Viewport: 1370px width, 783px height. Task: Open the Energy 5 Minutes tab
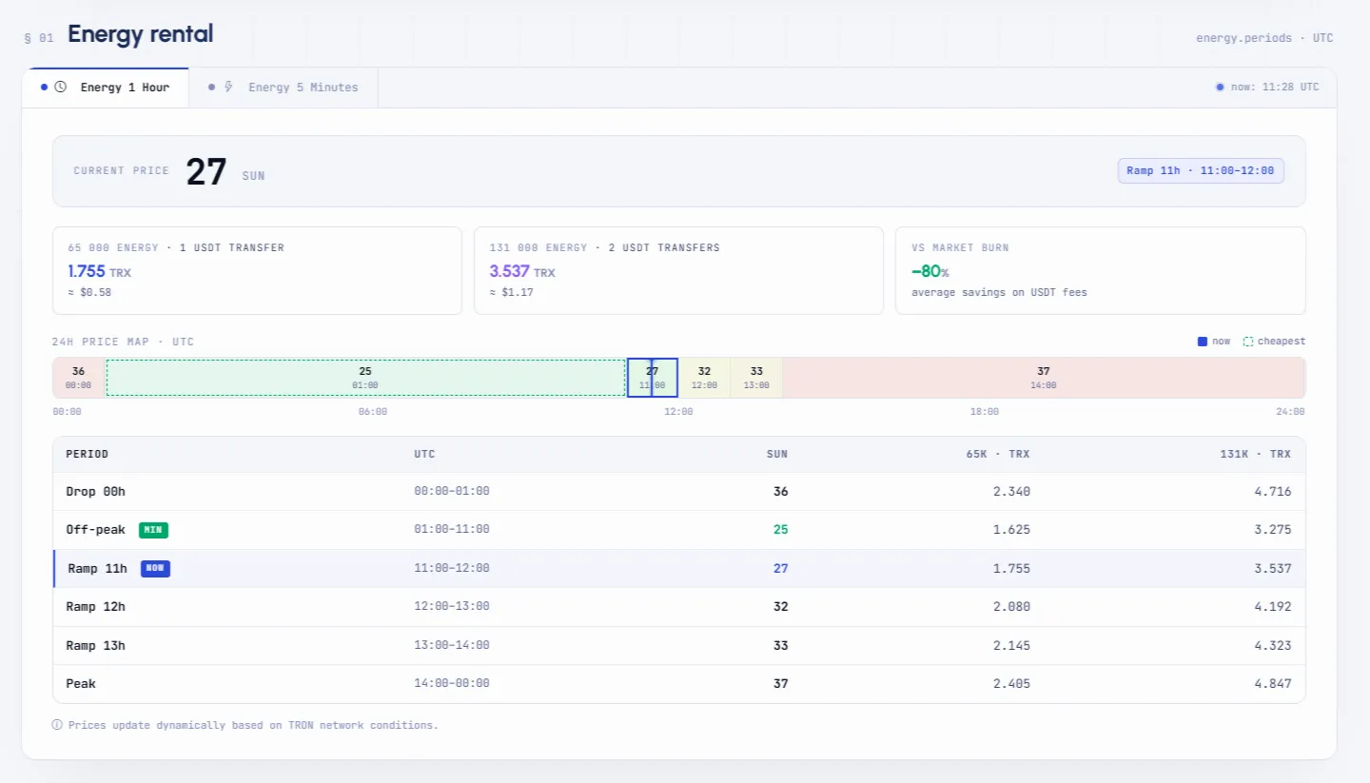point(284,88)
